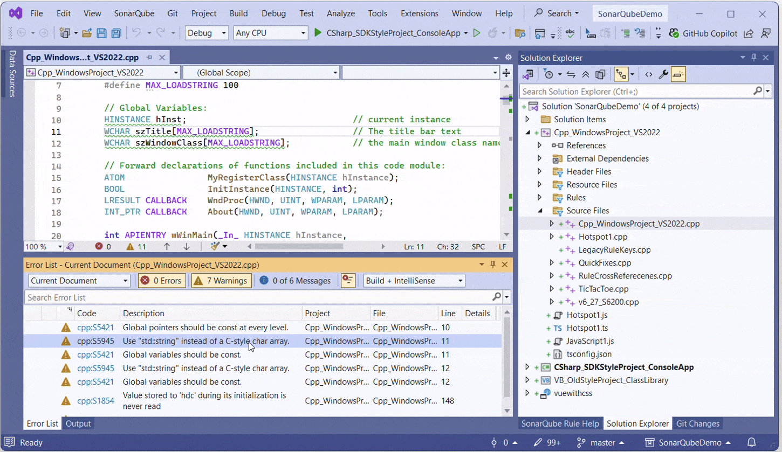Go to previous issue with up arrow
Image resolution: width=782 pixels, height=452 pixels.
point(167,247)
